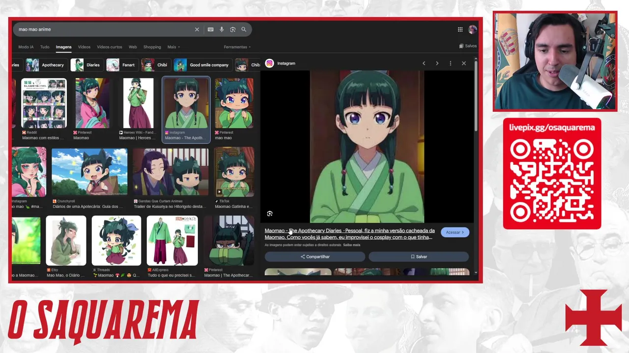Filter by the Apothecary chip
The height and width of the screenshot is (353, 629).
pyautogui.click(x=46, y=65)
